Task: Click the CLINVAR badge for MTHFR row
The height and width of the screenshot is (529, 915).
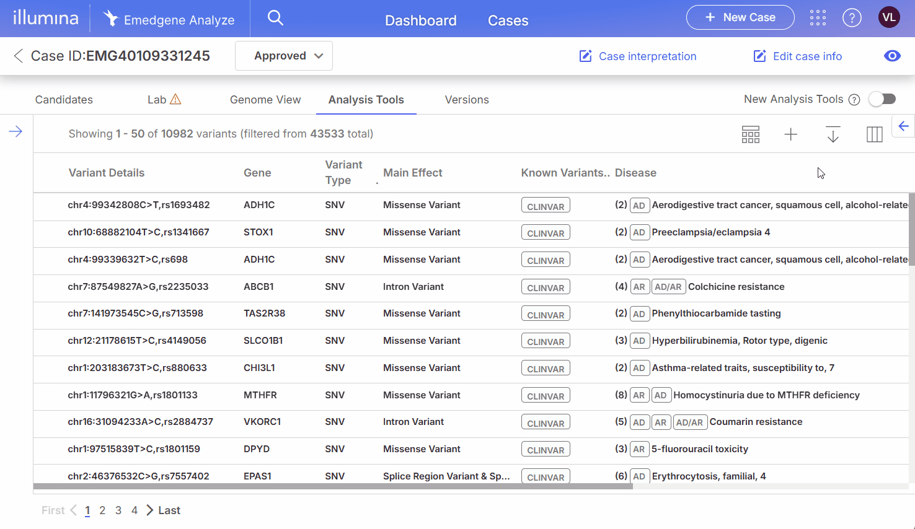Action: 546,396
